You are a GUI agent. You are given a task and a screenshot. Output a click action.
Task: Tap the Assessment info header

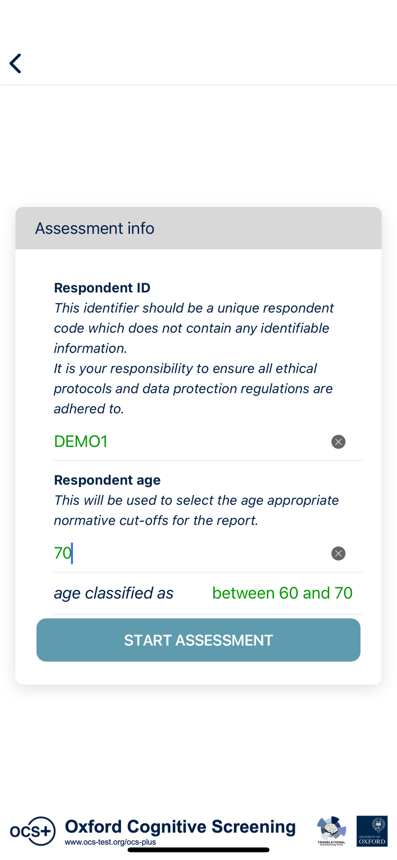(95, 228)
